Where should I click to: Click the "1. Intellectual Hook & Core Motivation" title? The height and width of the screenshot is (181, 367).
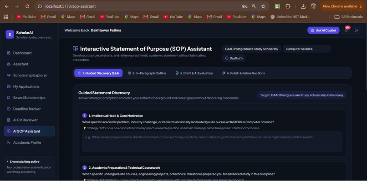(116, 116)
